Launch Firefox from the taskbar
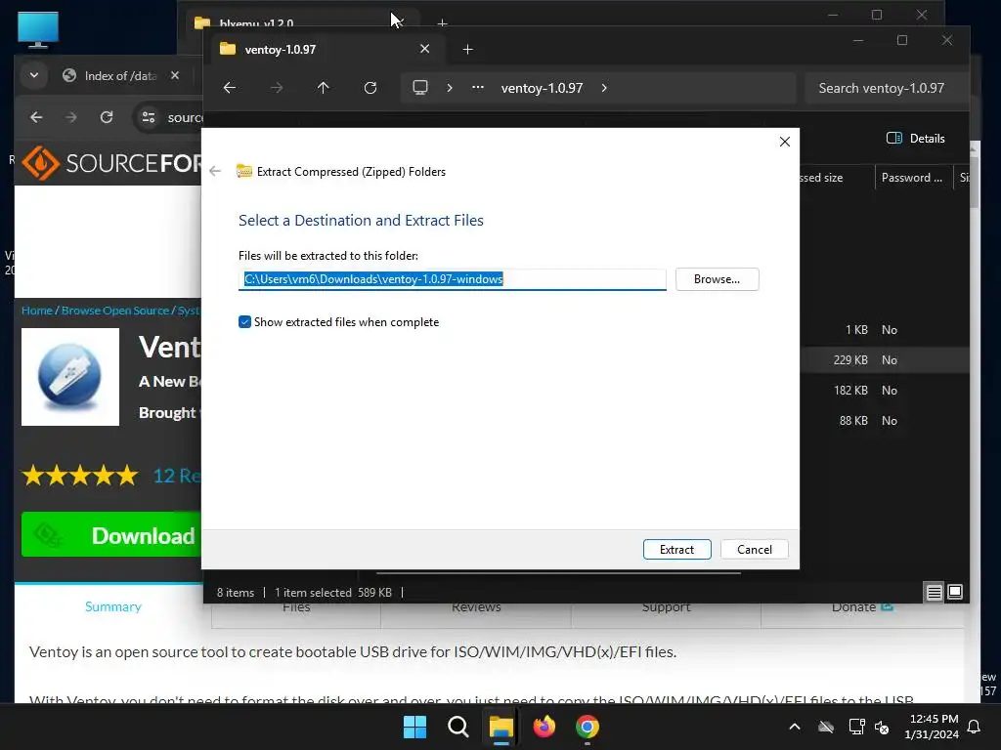 click(x=544, y=727)
